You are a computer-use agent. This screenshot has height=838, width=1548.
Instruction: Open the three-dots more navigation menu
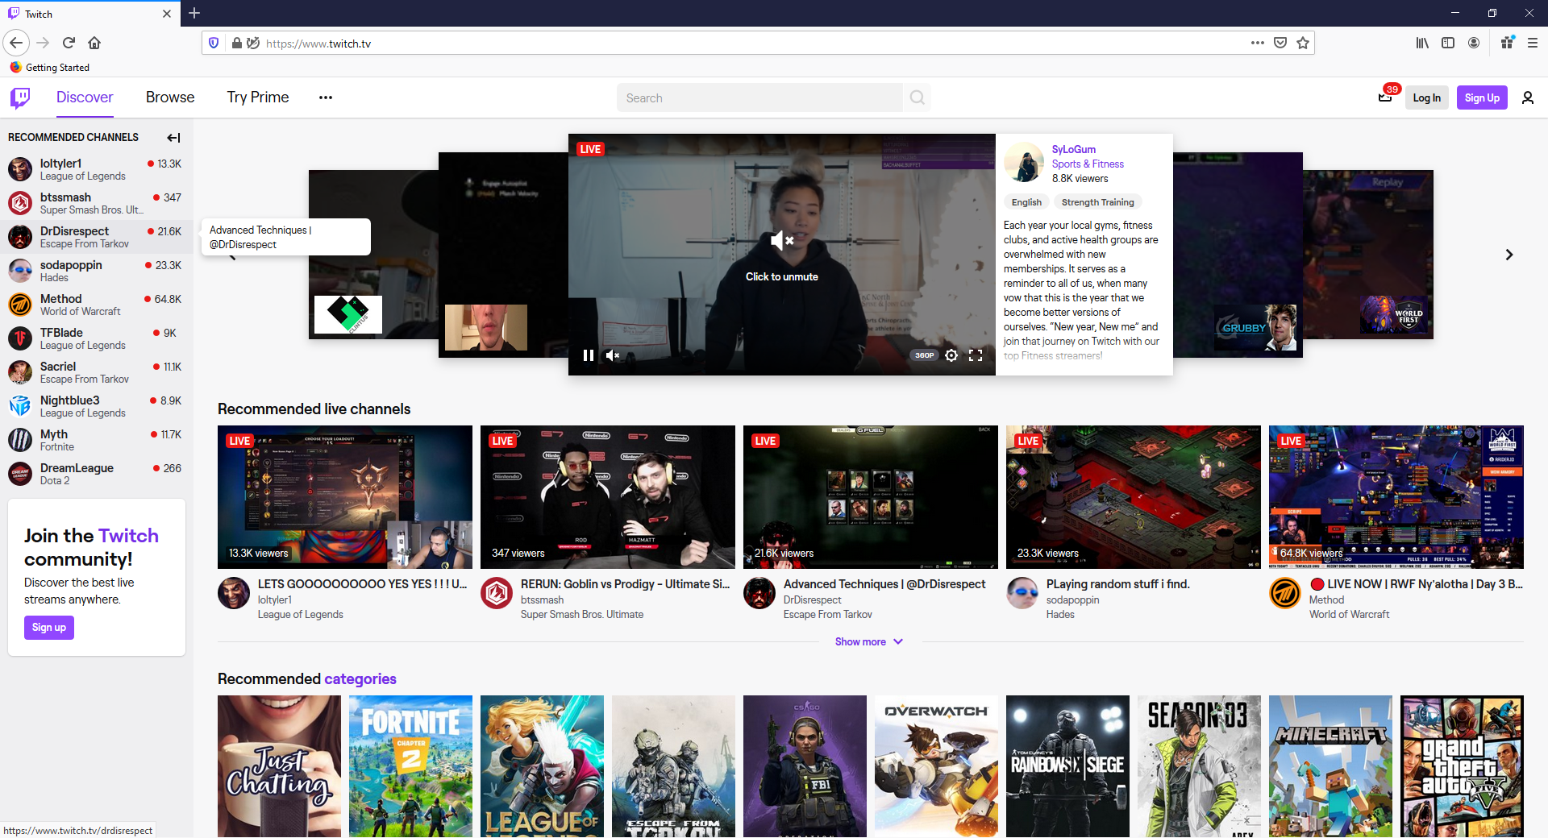[326, 97]
